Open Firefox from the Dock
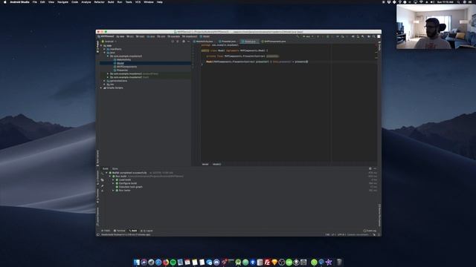 pos(166,262)
